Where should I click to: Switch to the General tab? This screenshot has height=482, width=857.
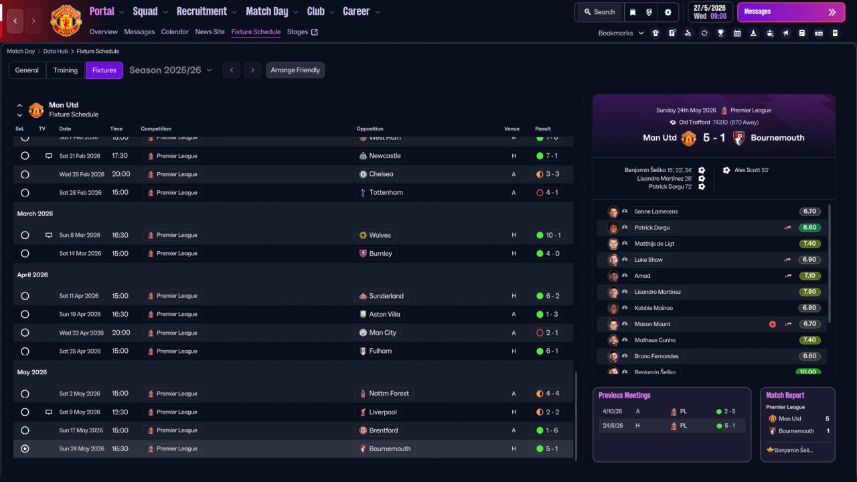[27, 70]
